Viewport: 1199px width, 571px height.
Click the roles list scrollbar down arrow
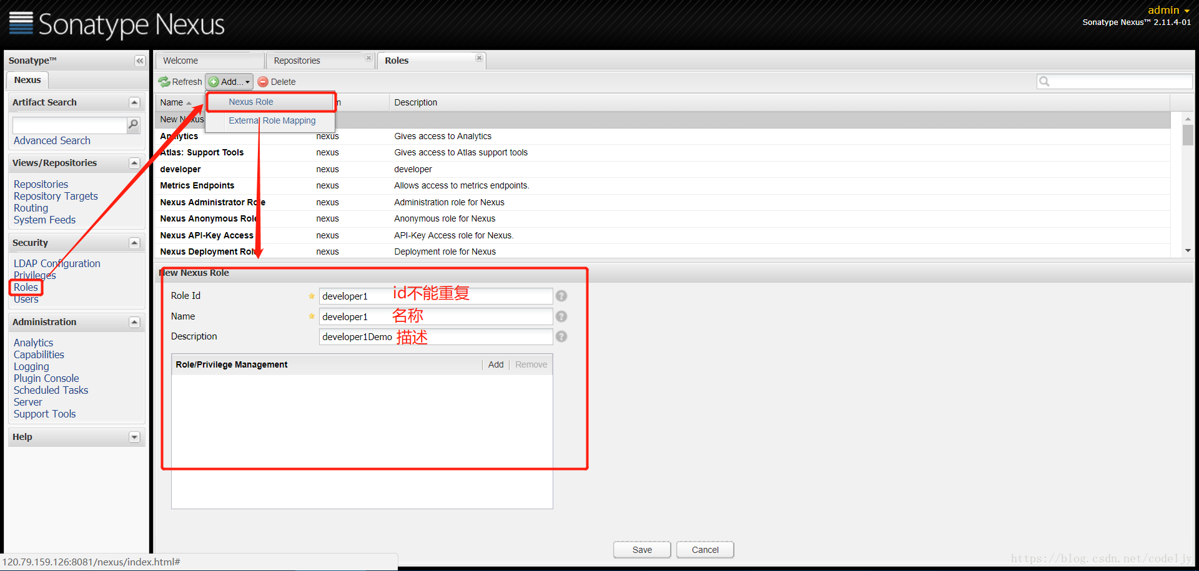1188,250
